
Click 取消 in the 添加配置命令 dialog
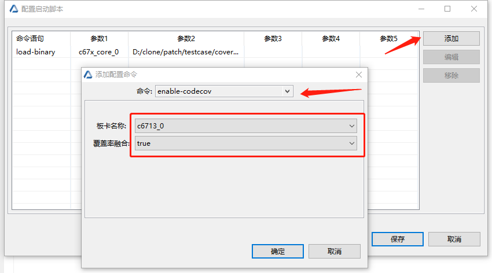click(334, 252)
